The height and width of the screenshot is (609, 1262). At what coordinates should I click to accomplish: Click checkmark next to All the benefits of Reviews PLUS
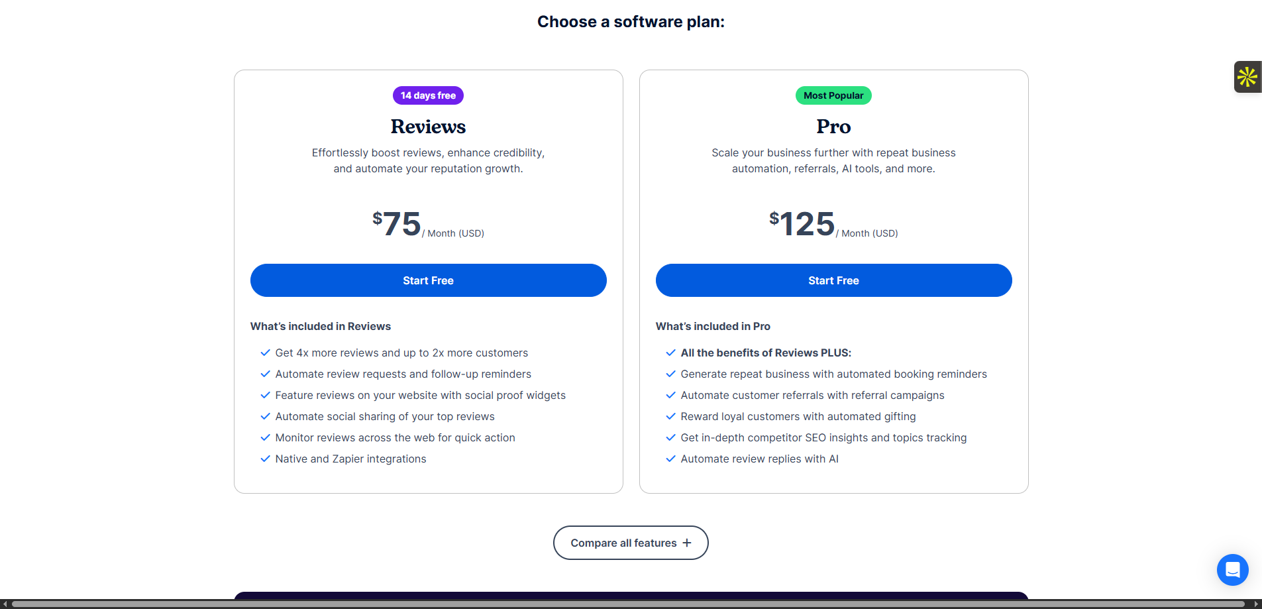coord(670,353)
